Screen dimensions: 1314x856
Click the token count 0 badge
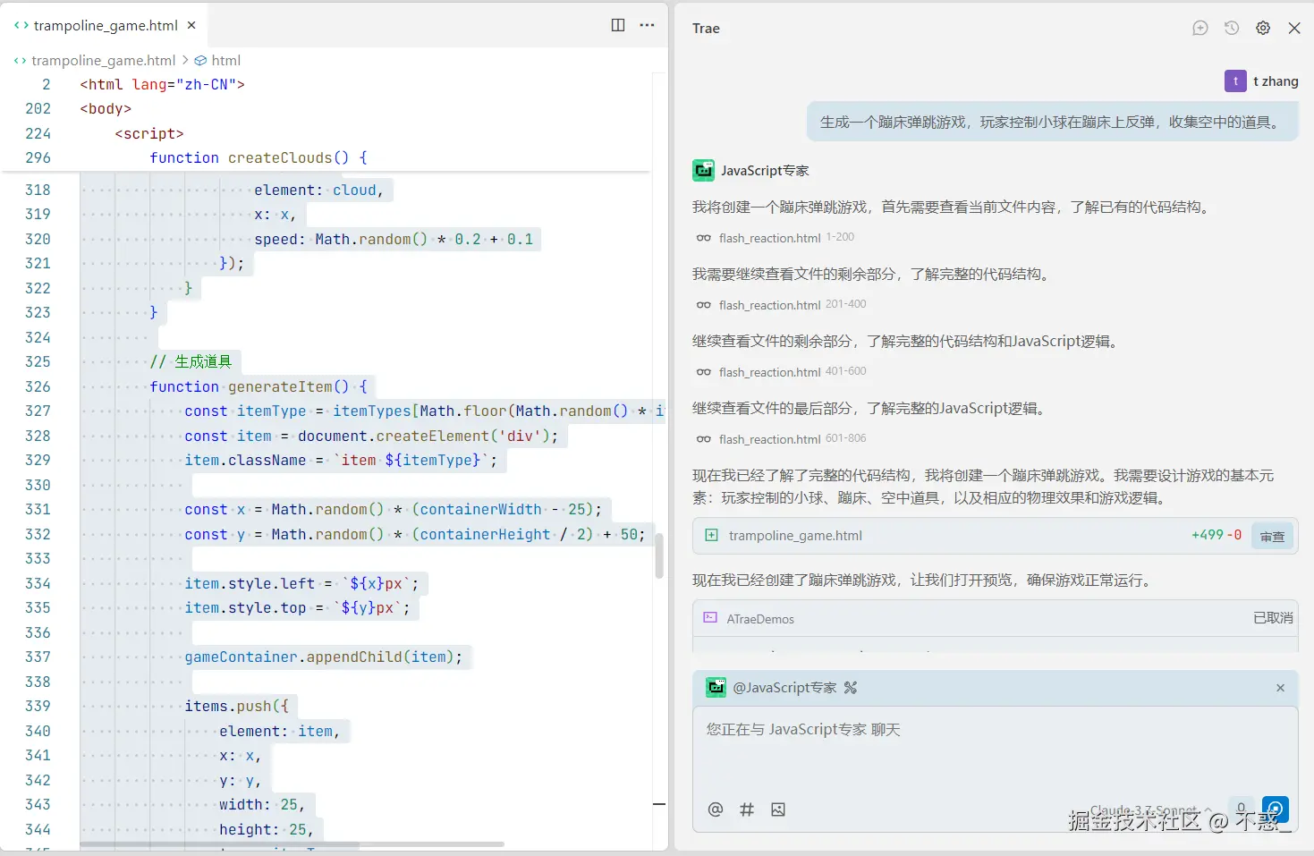(x=1241, y=808)
